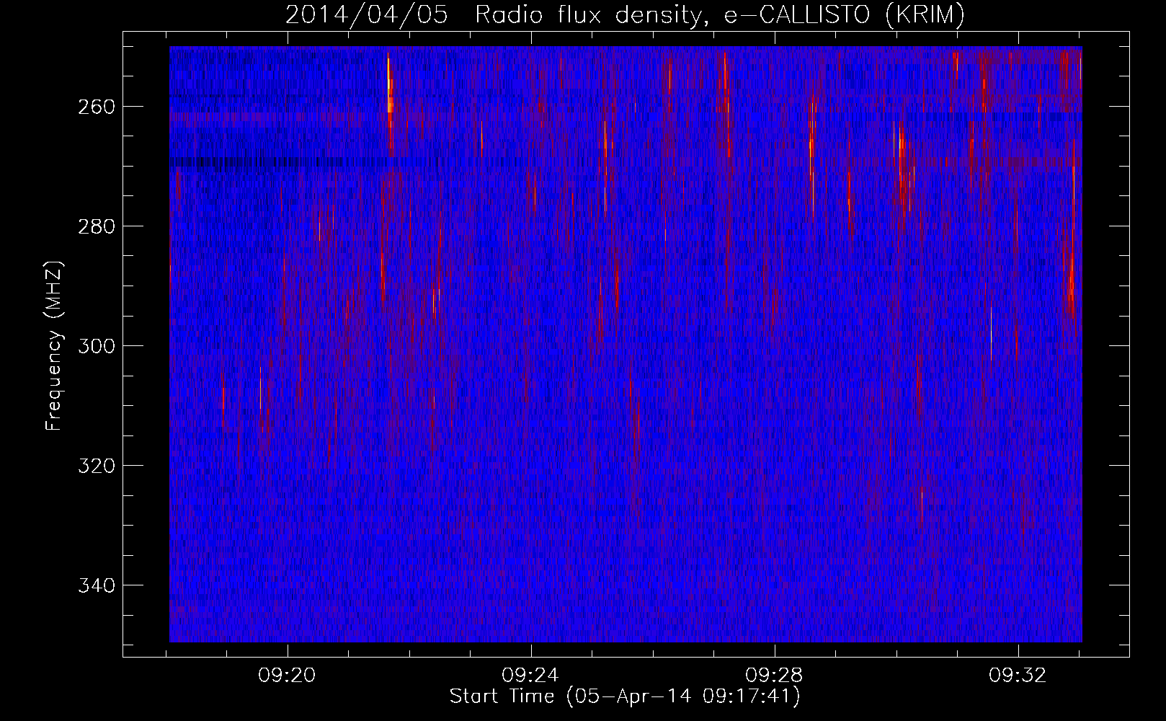
Task: Click the 320 frequency tick label
Action: pos(96,466)
